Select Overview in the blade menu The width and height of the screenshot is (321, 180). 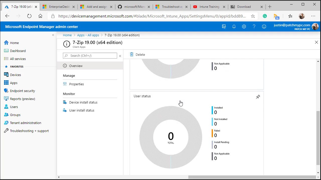[90, 66]
